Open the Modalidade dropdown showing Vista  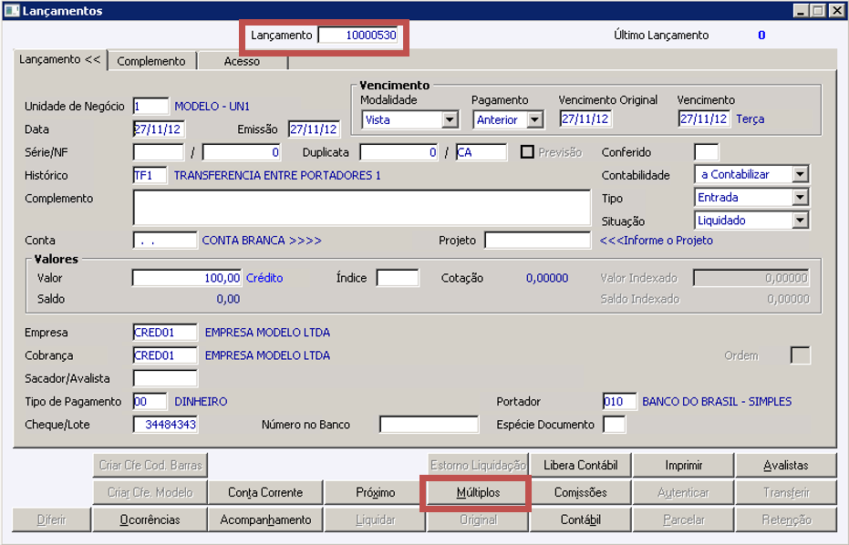click(x=450, y=119)
